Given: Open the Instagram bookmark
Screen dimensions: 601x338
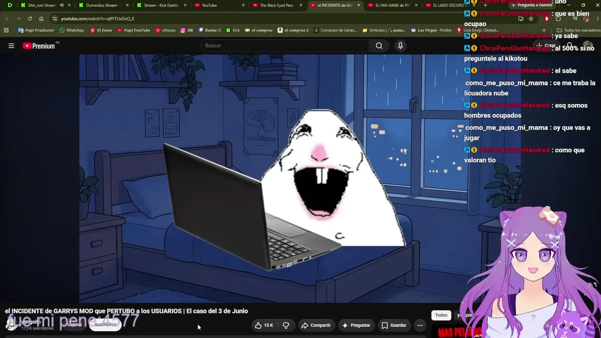Looking at the screenshot, I should coord(187,30).
